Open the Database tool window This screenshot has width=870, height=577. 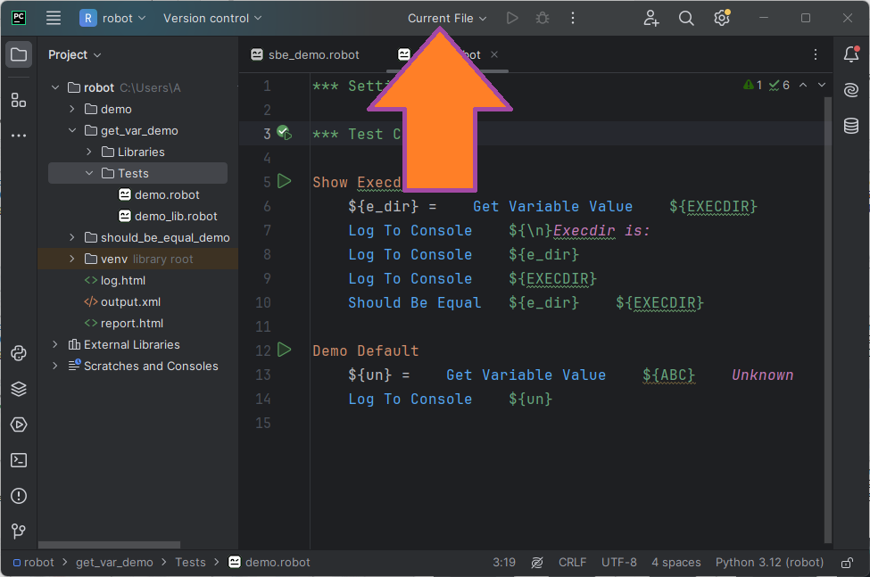851,126
